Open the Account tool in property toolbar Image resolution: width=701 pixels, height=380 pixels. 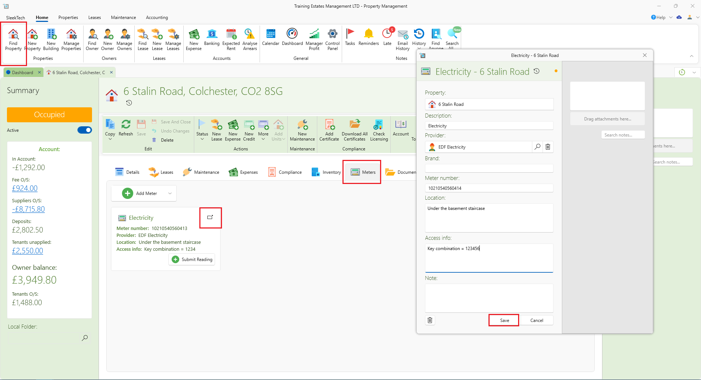click(x=401, y=128)
